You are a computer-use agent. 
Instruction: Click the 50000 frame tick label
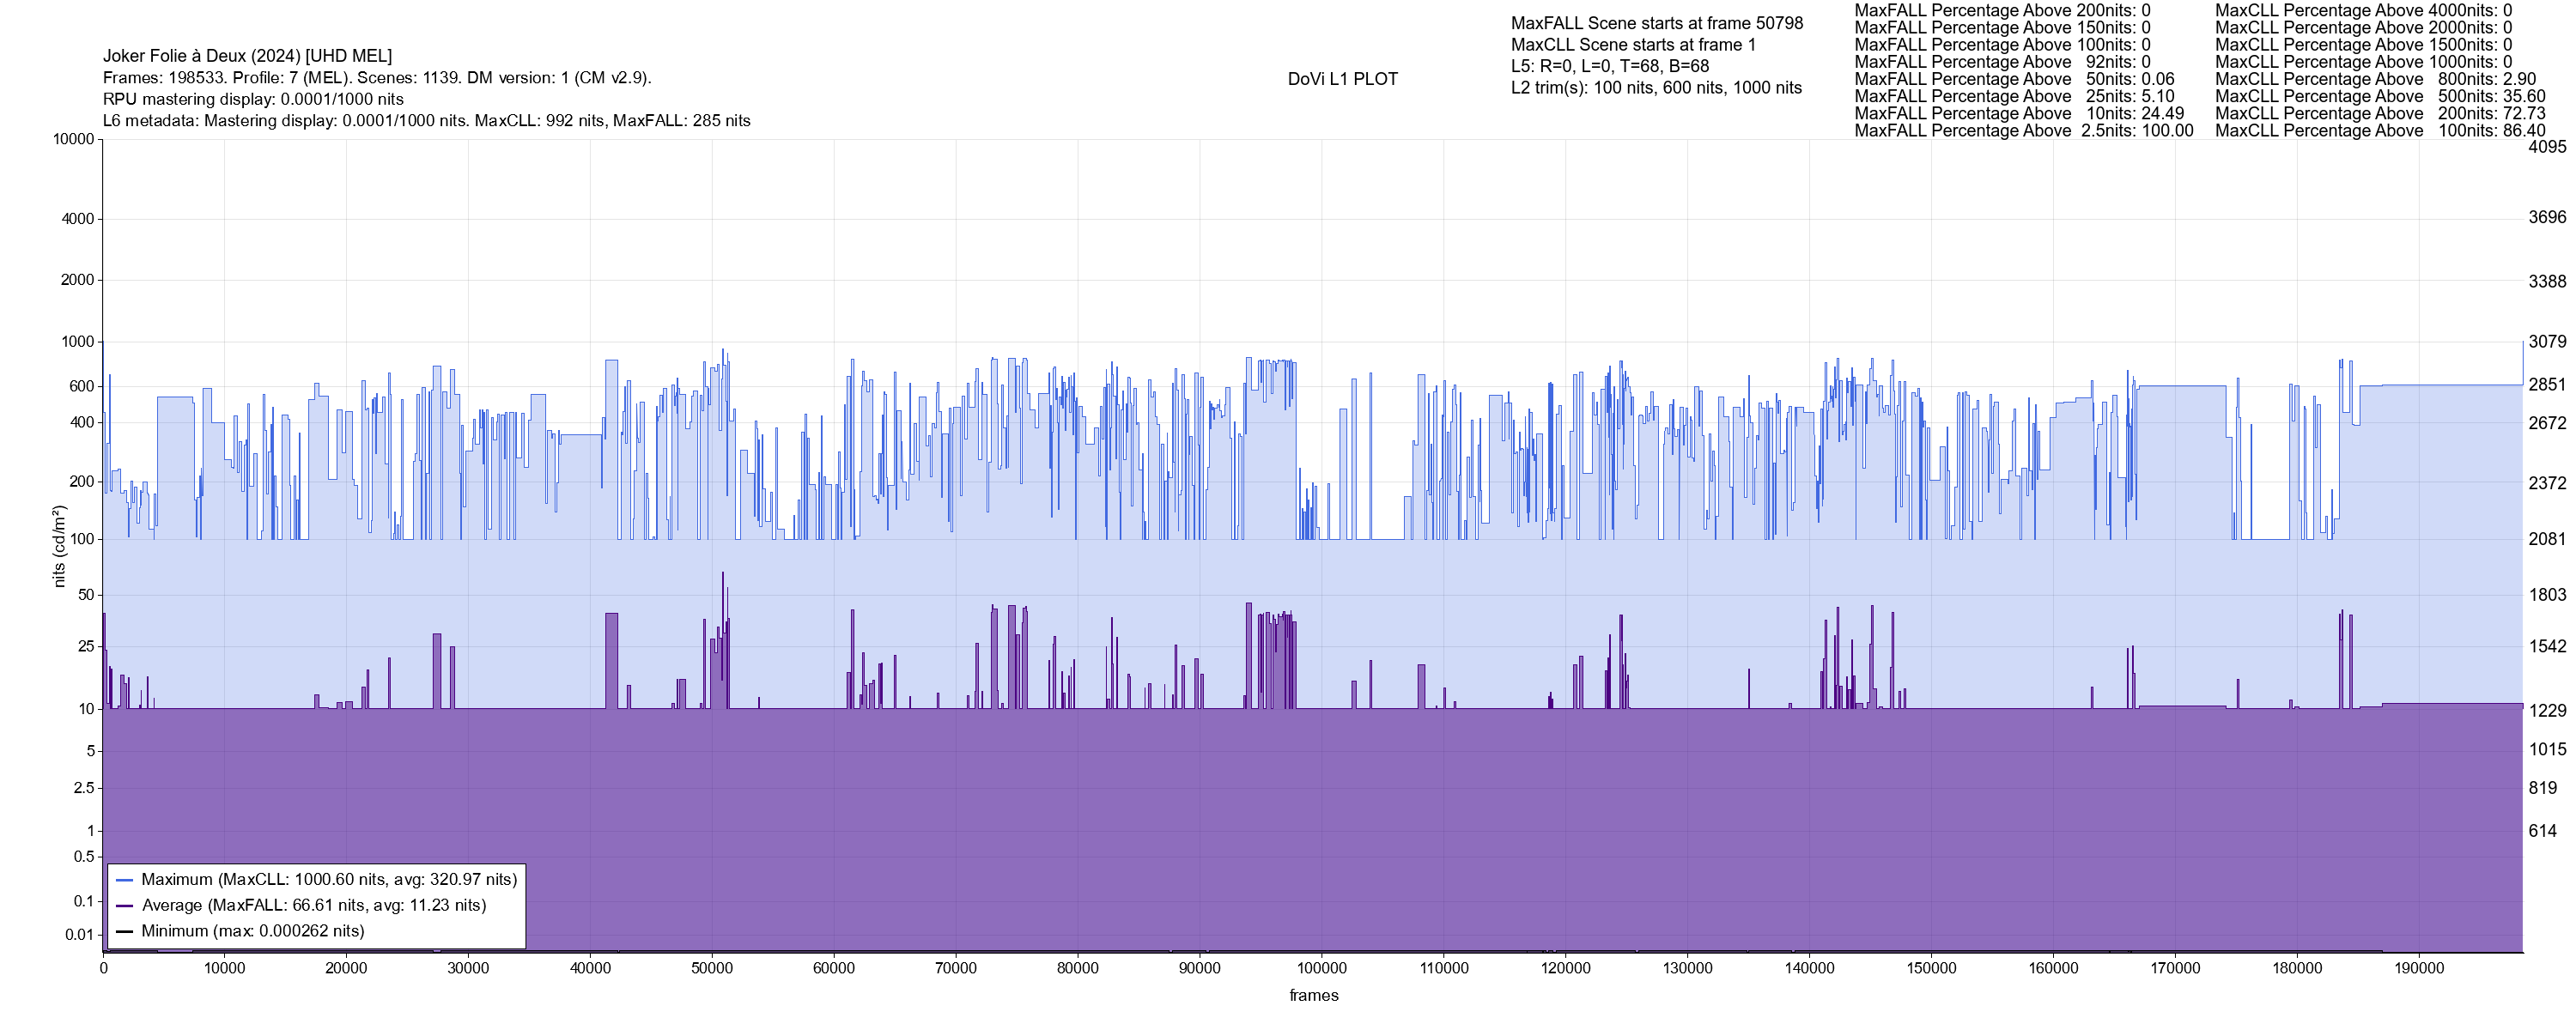[711, 969]
